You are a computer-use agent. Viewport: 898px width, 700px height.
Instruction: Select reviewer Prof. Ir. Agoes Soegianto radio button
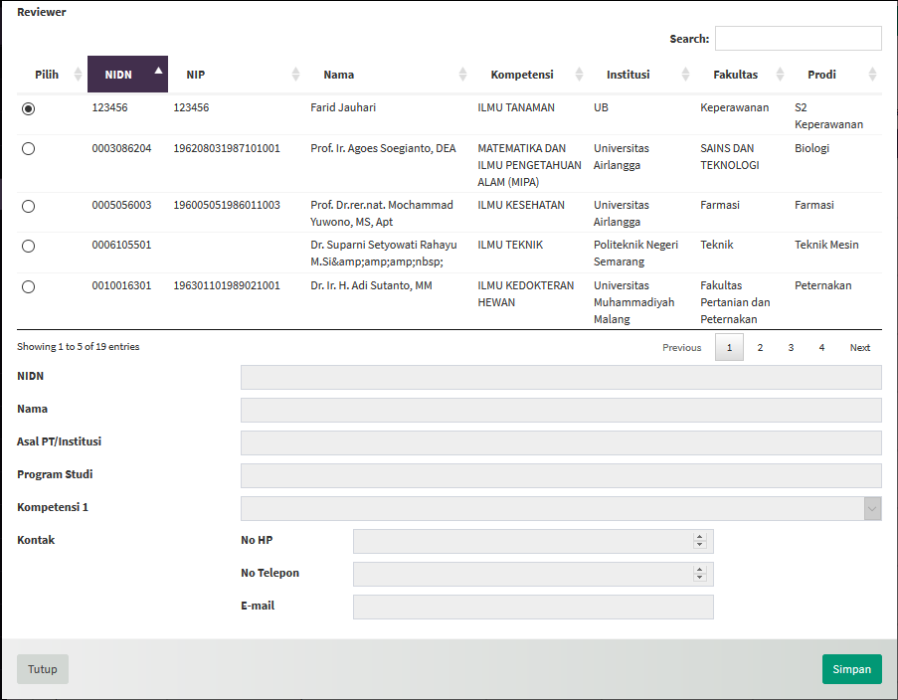pyautogui.click(x=28, y=149)
